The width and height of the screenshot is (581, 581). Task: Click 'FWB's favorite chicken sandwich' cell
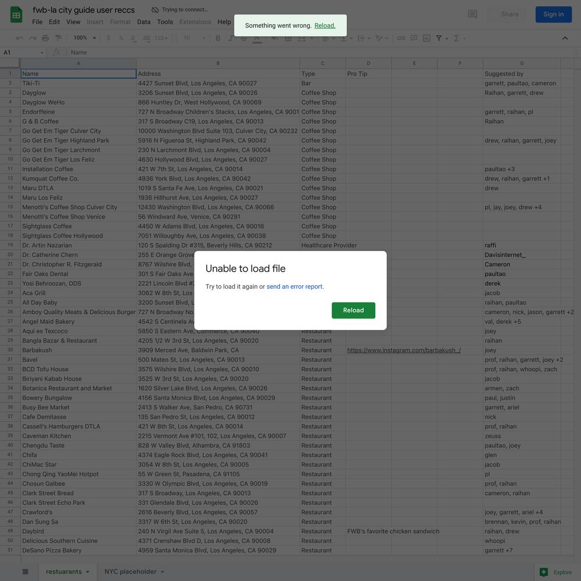(x=393, y=532)
